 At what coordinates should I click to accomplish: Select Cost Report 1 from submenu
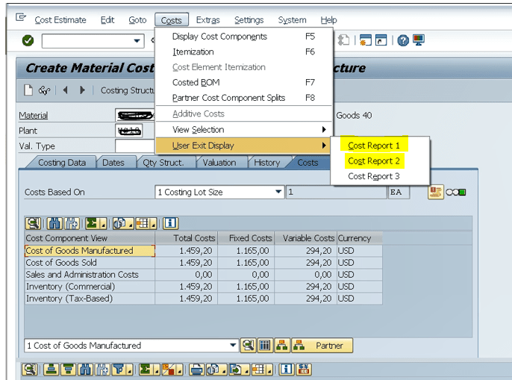[374, 145]
